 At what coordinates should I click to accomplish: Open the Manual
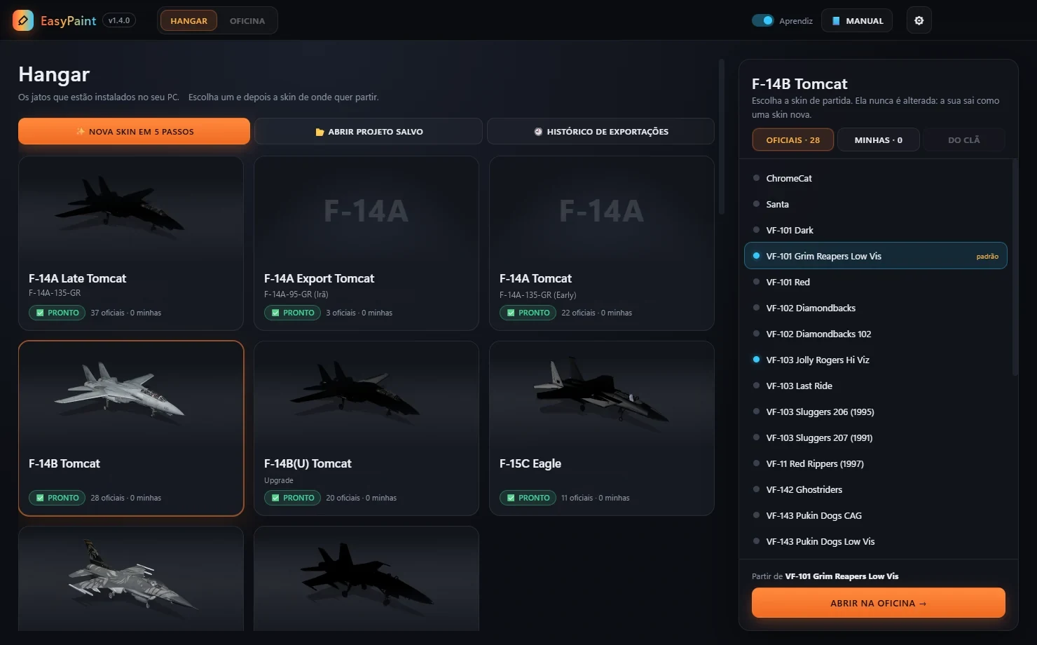857,20
